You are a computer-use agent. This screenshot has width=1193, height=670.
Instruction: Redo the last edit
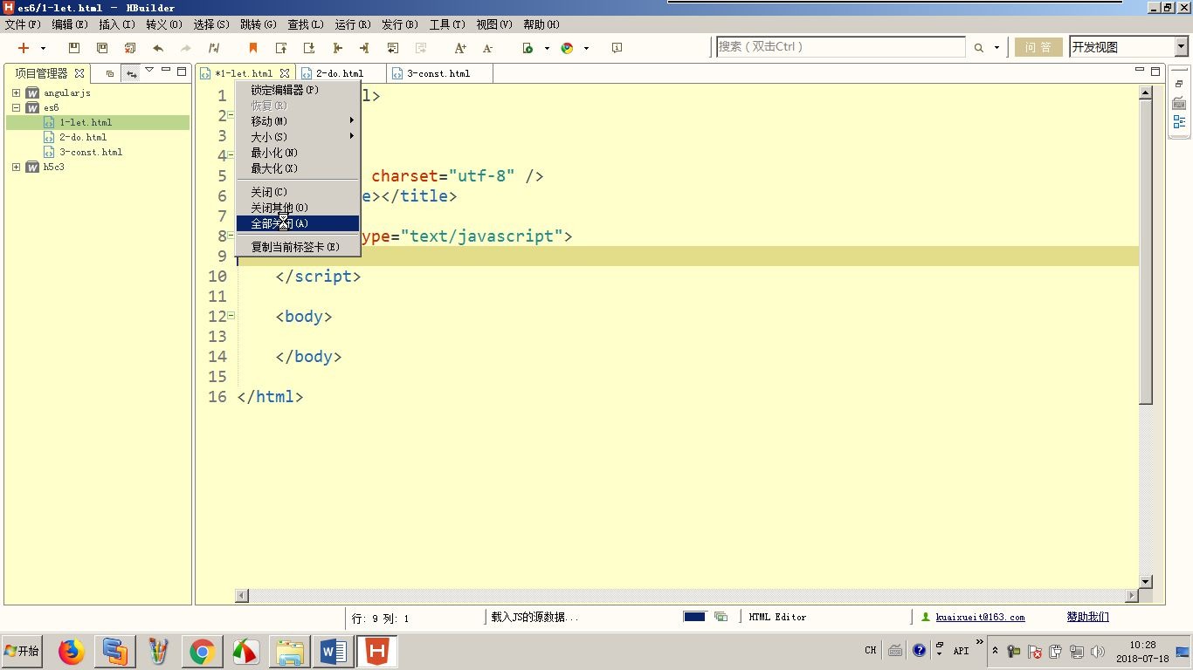click(x=185, y=48)
